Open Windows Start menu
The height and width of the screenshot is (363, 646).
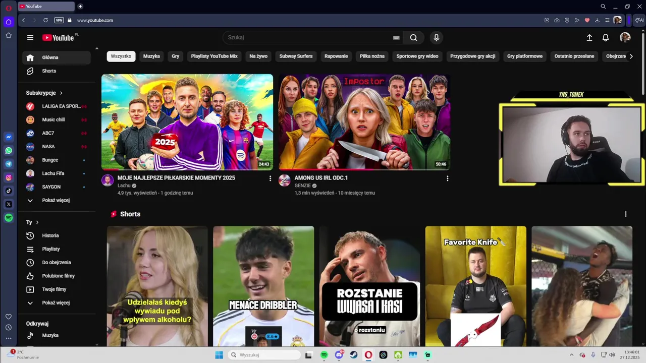point(219,355)
